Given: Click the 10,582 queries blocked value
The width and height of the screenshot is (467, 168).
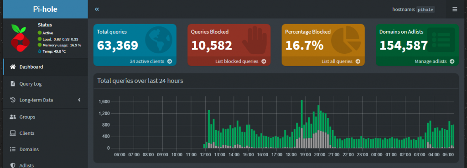Looking at the screenshot, I should [x=212, y=45].
